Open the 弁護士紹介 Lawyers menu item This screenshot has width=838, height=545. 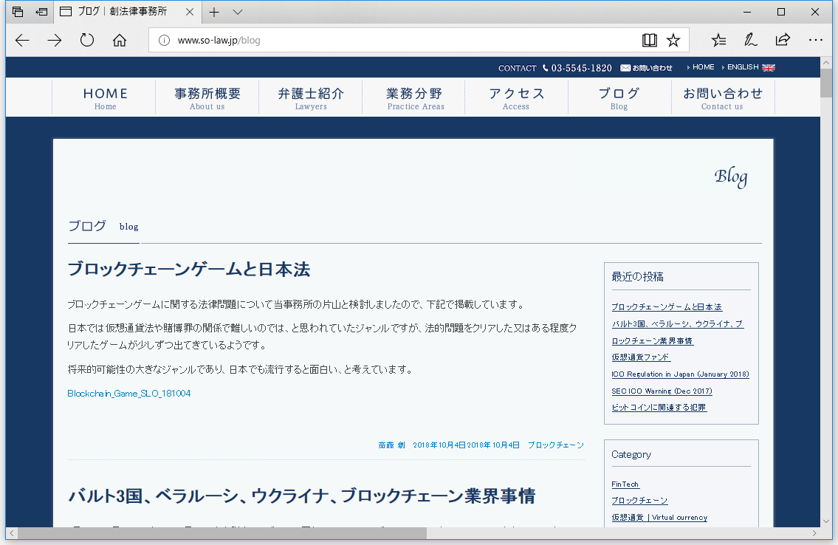coord(311,98)
